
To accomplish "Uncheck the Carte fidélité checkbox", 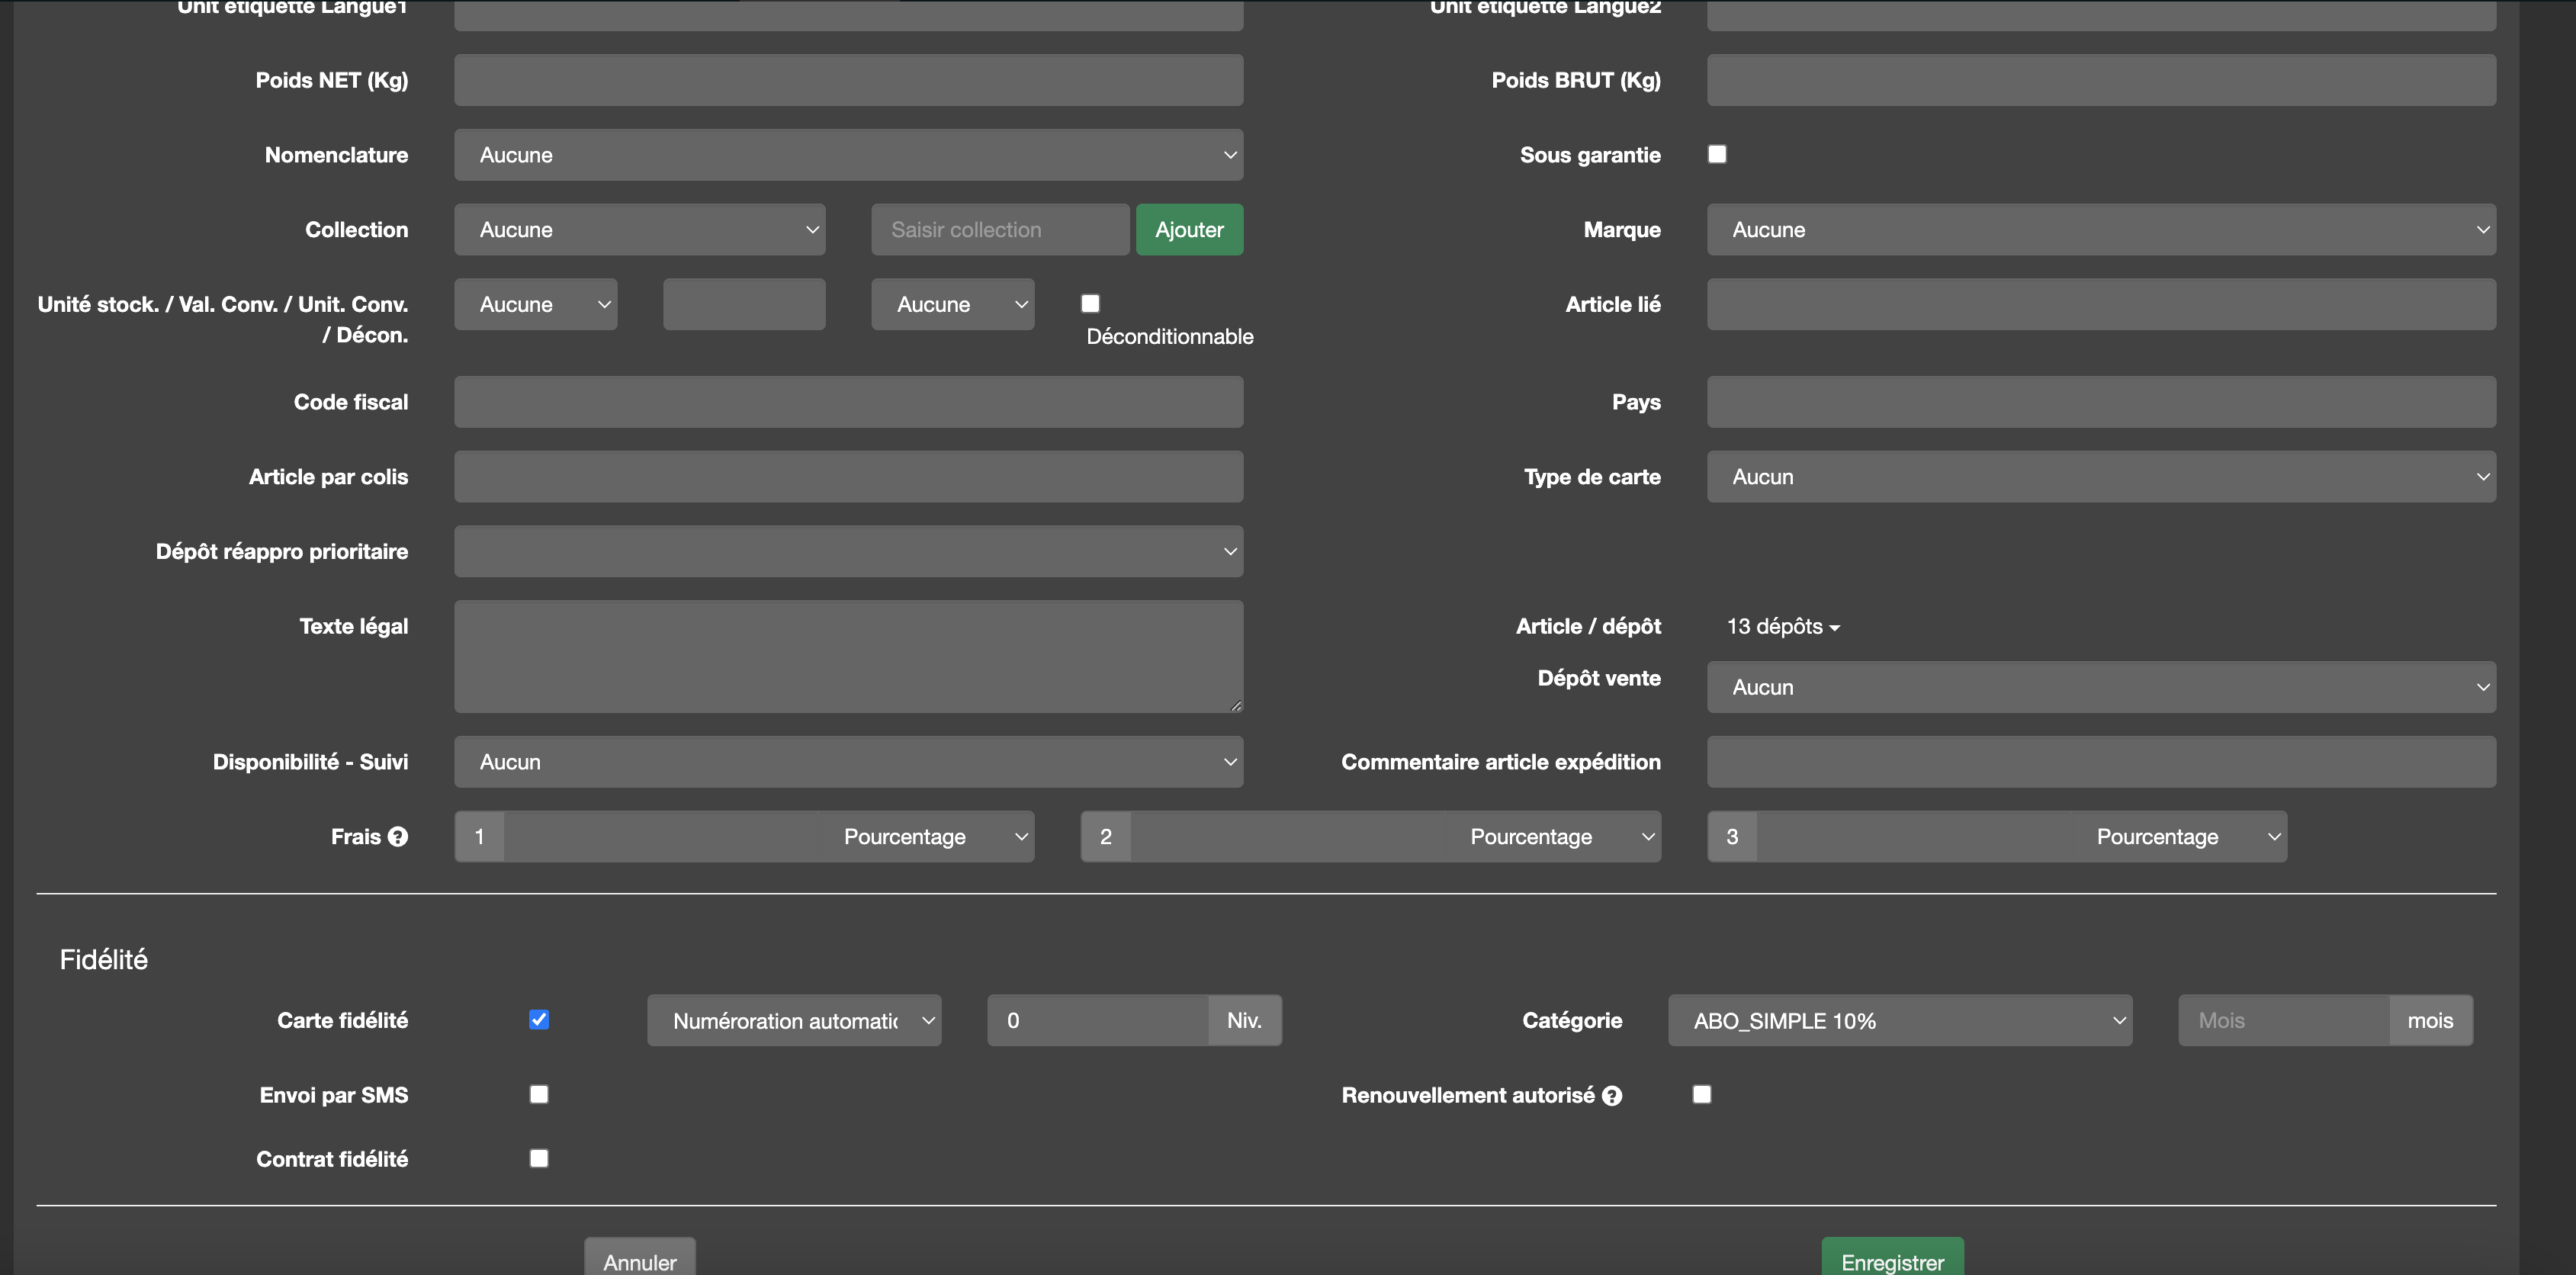I will point(539,1020).
